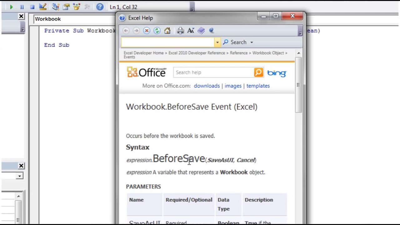This screenshot has width=400, height=225.
Task: Toggle Design Mode icon in VBA toolbar
Action: pos(43,7)
